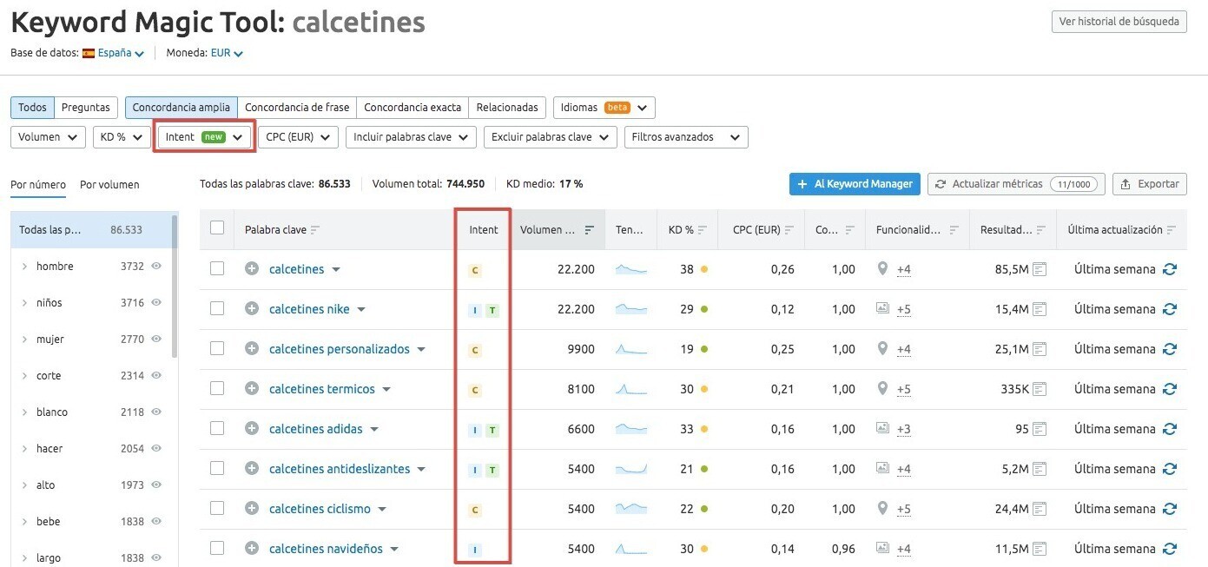The height and width of the screenshot is (567, 1208).
Task: Refresh metrics for the calcetines termicos row
Action: coord(1170,389)
